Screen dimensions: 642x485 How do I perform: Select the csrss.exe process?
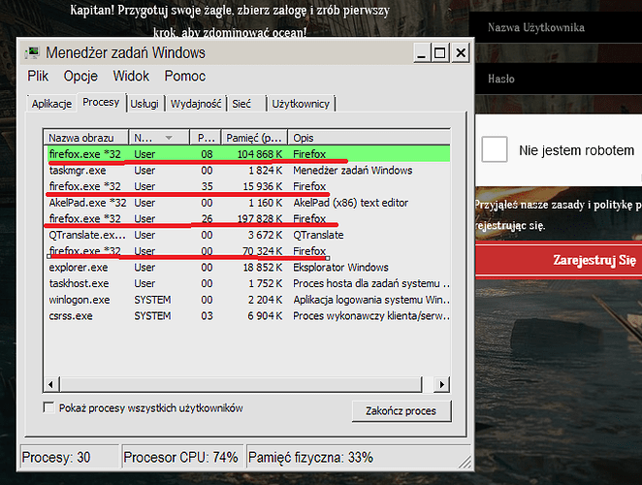(247, 316)
